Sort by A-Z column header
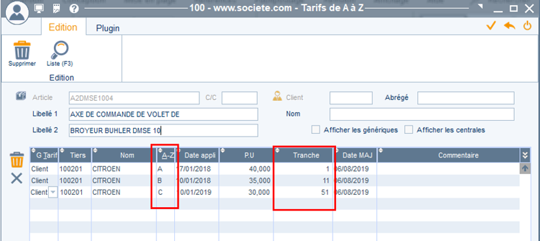 (166, 155)
